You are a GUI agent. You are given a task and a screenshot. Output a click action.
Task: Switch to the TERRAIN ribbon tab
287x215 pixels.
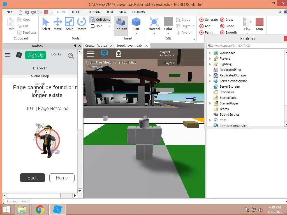[x=94, y=12]
